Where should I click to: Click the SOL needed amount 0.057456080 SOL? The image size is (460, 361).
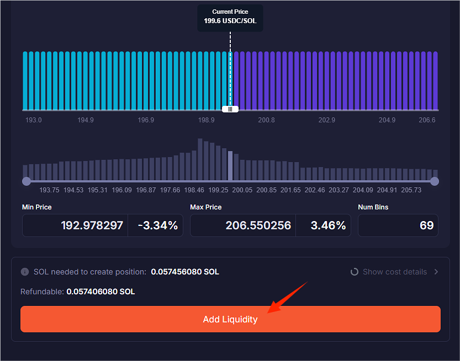(185, 272)
